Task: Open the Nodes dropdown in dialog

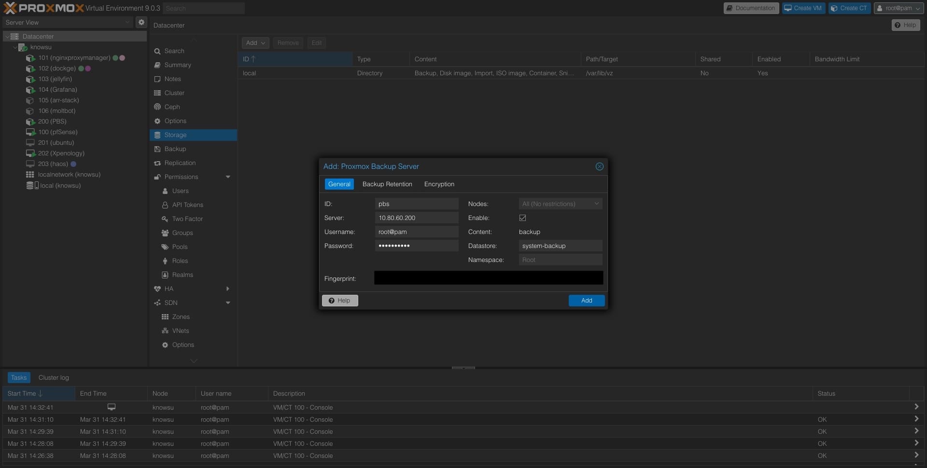Action: click(560, 204)
